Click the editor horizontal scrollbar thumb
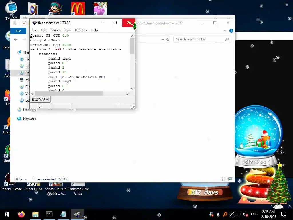293x220 pixels. [69, 93]
